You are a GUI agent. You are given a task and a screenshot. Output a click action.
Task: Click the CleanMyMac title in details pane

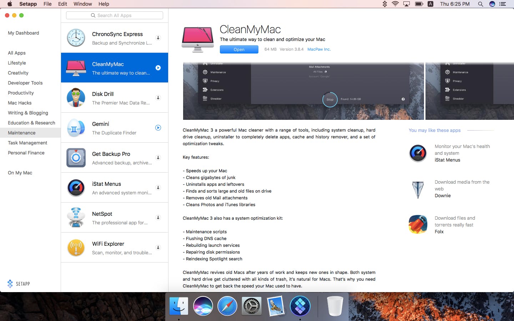pyautogui.click(x=250, y=29)
